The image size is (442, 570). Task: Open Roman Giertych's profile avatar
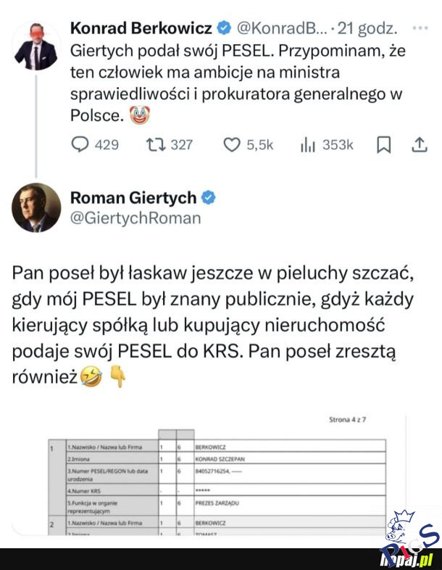35,209
